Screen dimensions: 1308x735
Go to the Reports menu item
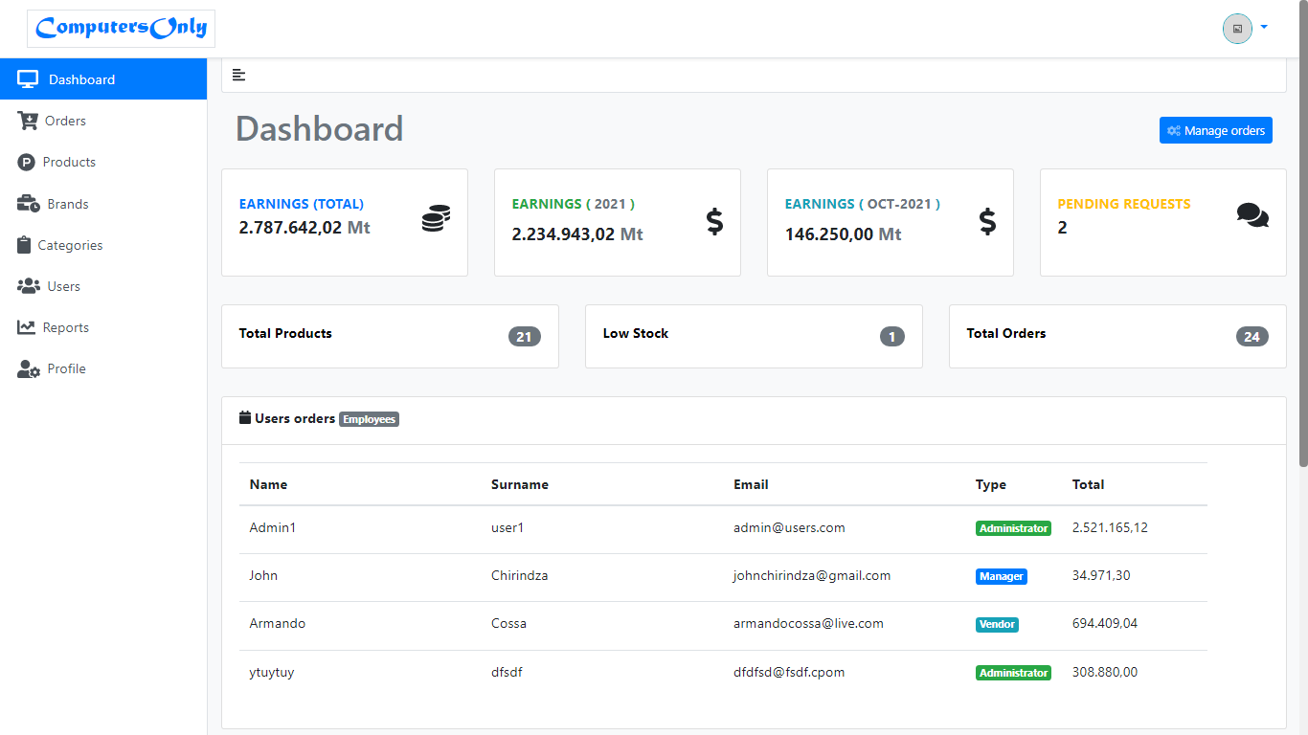coord(65,327)
